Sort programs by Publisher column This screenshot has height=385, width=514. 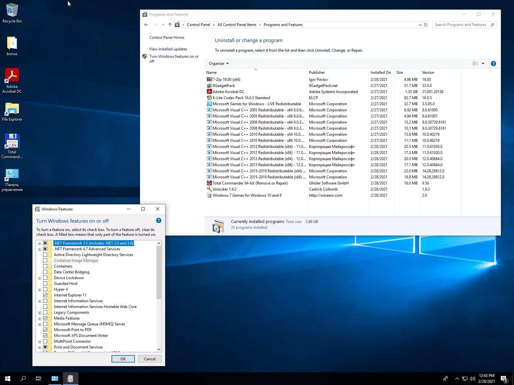click(338, 73)
